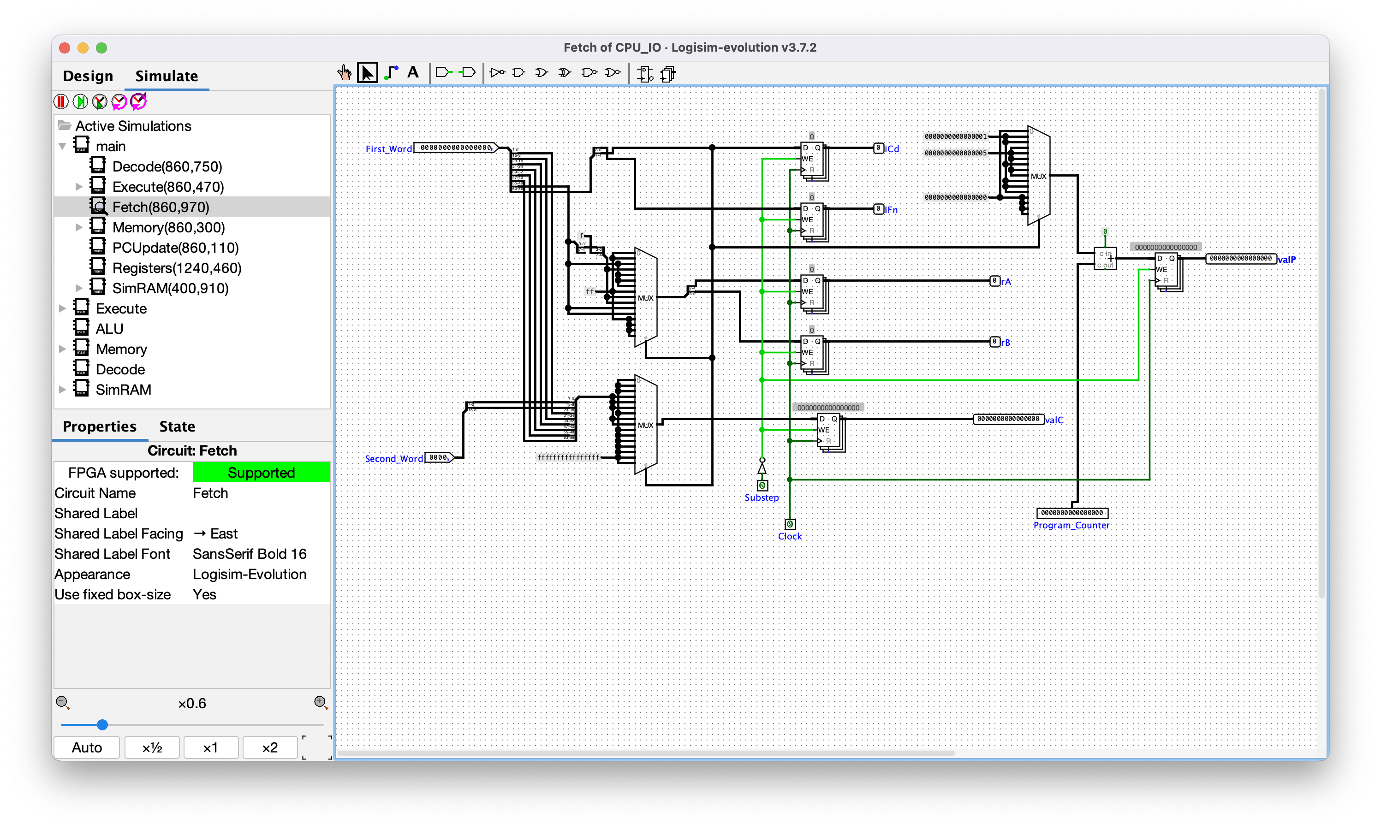Image resolution: width=1381 pixels, height=829 pixels.
Task: Step simulation once with green button
Action: pyautogui.click(x=80, y=102)
